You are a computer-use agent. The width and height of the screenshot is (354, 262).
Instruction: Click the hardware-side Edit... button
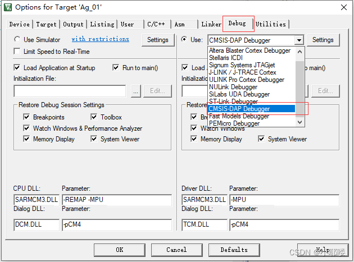[x=325, y=91]
